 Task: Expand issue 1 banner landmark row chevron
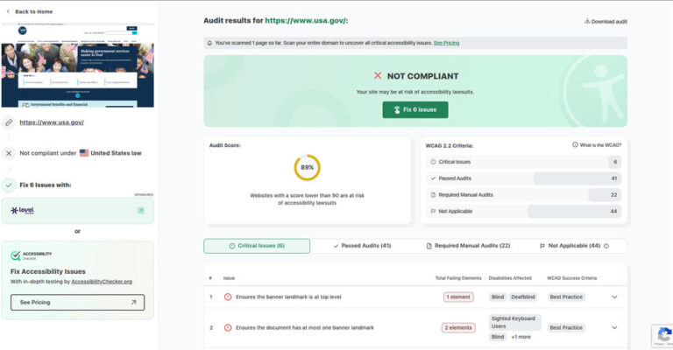point(614,297)
